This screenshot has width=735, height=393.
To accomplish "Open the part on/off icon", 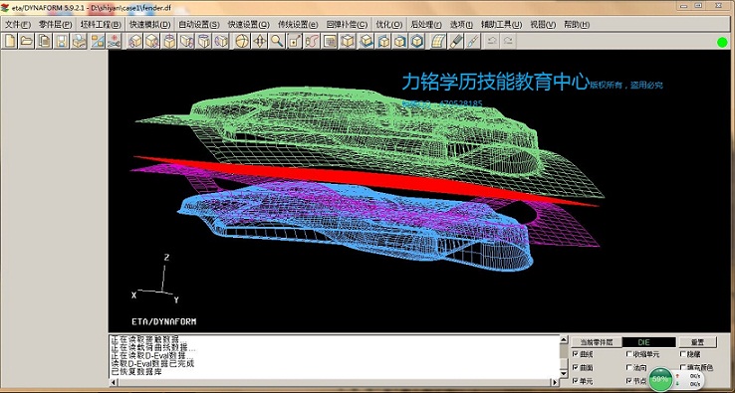I will point(98,41).
